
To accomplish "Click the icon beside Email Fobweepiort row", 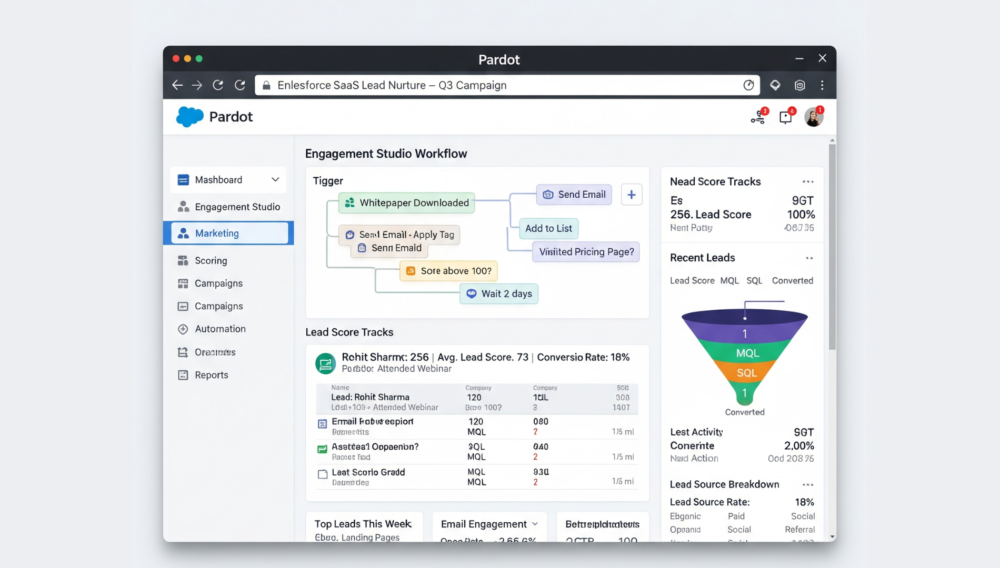I will pyautogui.click(x=322, y=424).
